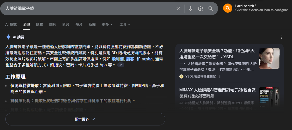Click the Local search title text
292x130 pixels.
pos(244,6)
